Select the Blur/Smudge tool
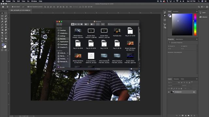Viewport: 209px width, 117px height. point(6,30)
